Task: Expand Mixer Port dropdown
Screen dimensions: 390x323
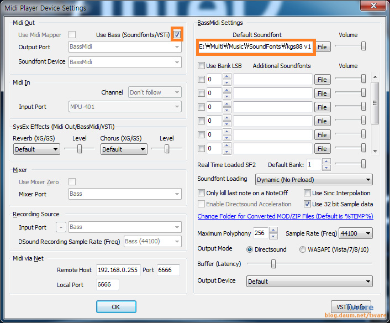Action: [125, 194]
